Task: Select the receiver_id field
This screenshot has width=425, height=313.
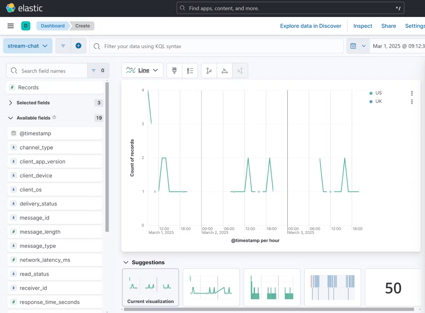Action: click(55, 288)
